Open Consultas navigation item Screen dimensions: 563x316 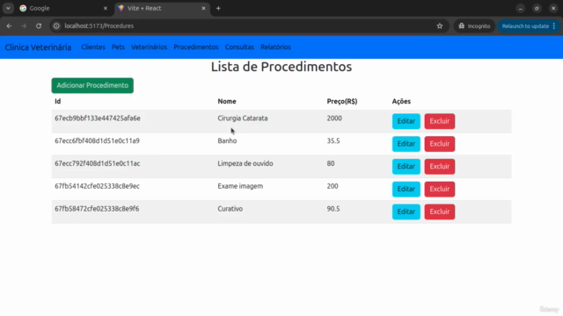pos(239,47)
